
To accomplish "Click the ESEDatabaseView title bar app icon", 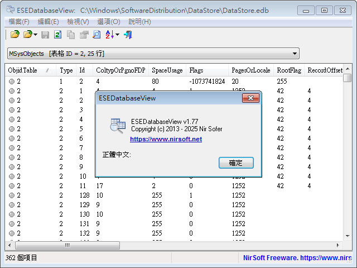I will pos(11,10).
